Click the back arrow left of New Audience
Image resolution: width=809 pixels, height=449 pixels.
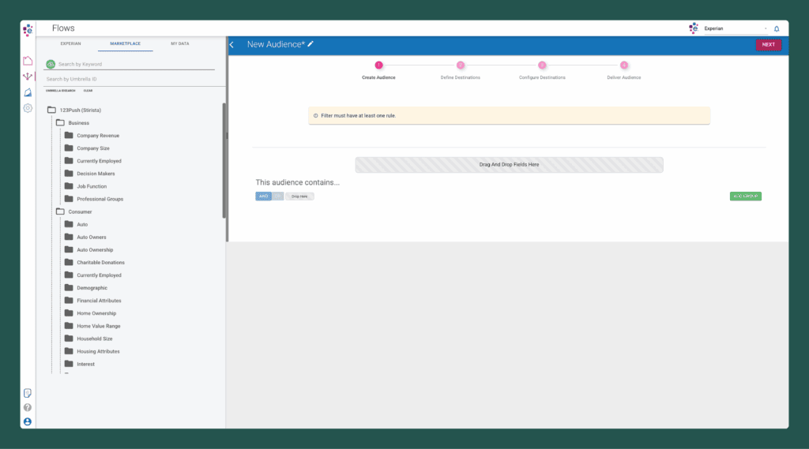(231, 45)
